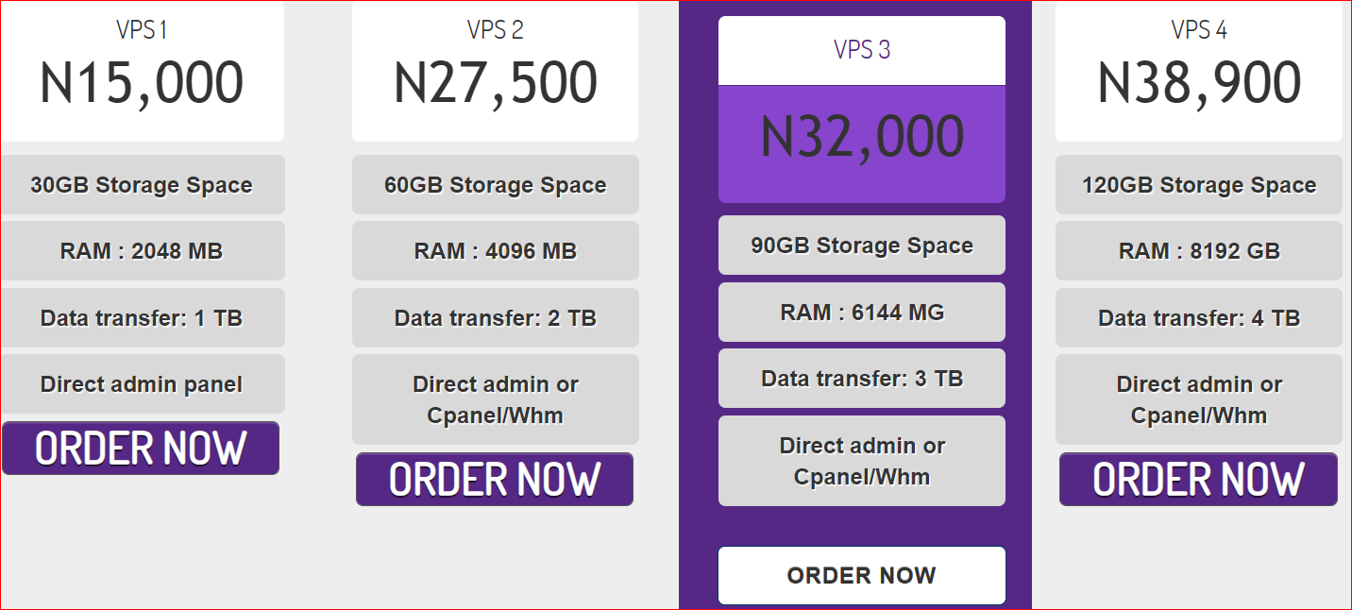Click the Data transfer: 1 TB row
The width and height of the screenshot is (1352, 610).
142,317
